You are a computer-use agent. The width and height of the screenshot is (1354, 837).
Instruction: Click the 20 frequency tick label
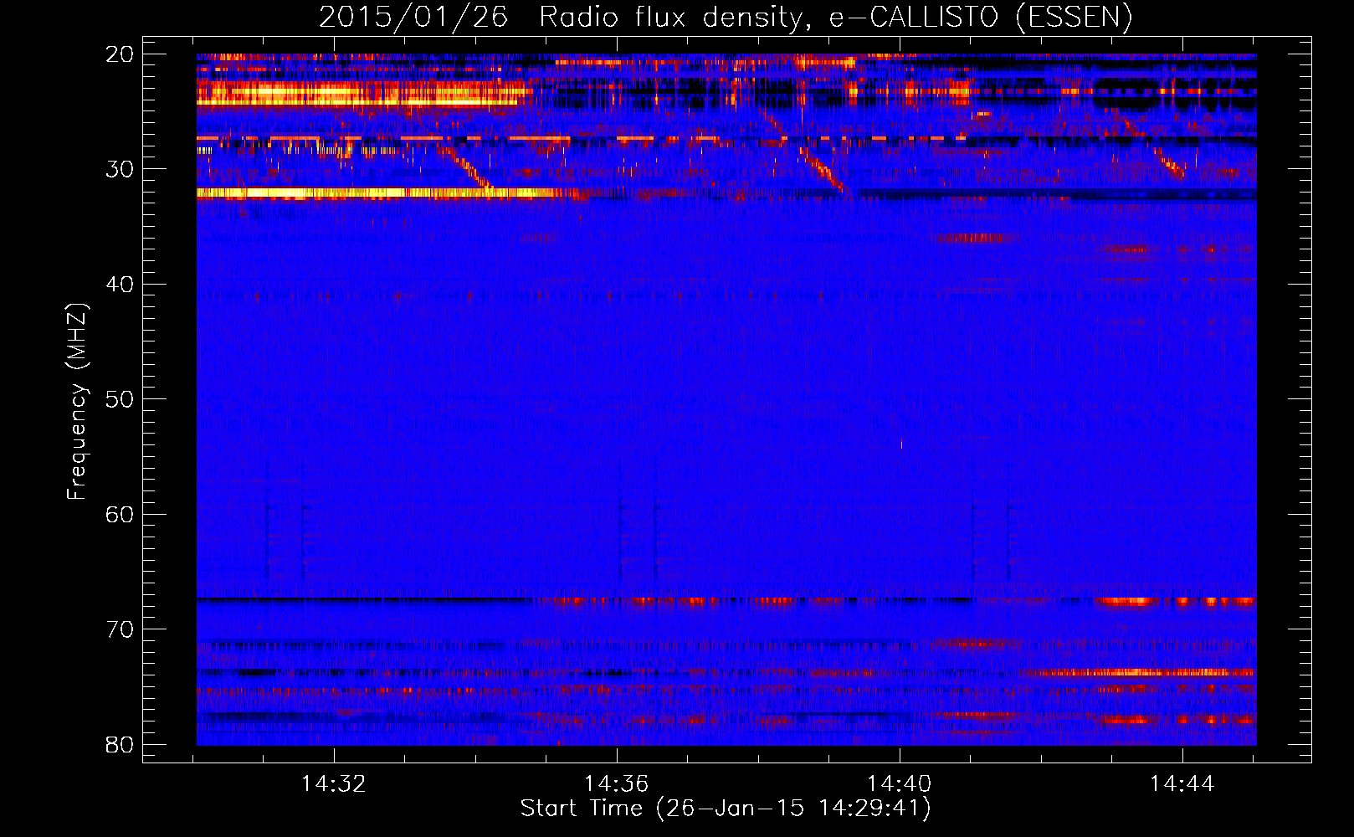click(120, 54)
